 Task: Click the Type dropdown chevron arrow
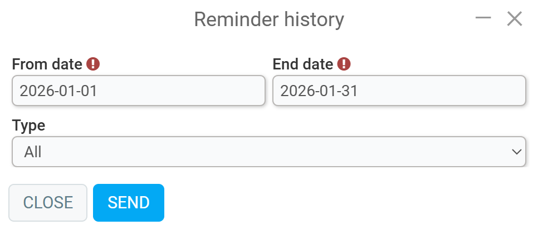[516, 152]
